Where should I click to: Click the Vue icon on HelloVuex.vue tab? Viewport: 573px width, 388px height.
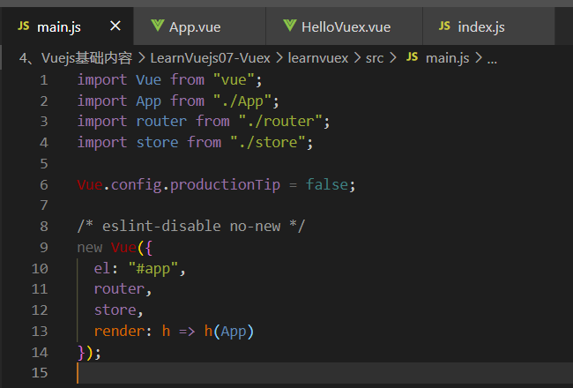tap(290, 26)
